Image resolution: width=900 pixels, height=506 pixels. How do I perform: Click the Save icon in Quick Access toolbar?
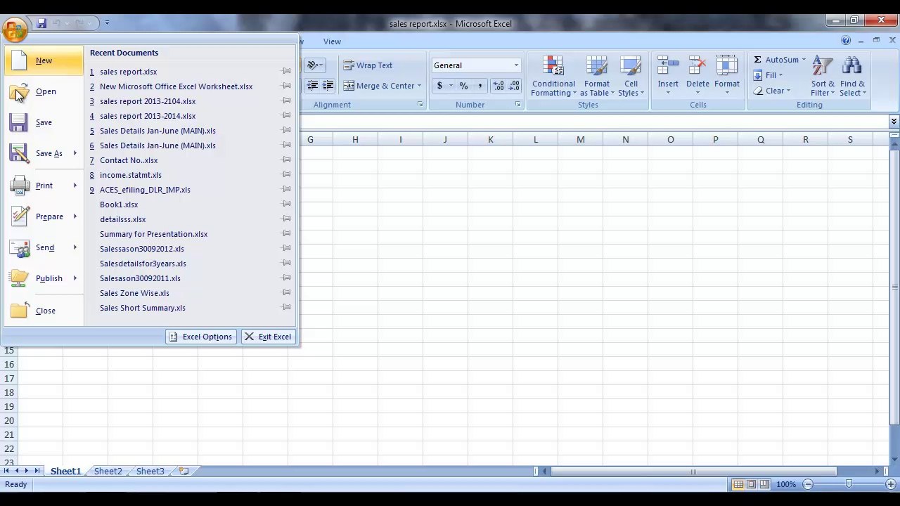41,23
